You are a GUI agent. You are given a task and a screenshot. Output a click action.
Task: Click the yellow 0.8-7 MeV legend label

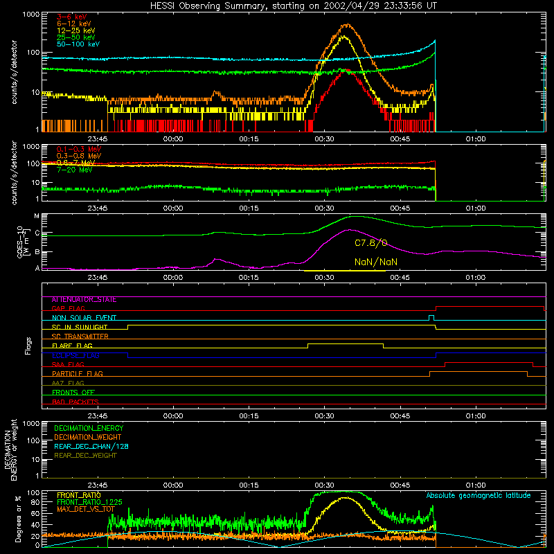click(75, 163)
